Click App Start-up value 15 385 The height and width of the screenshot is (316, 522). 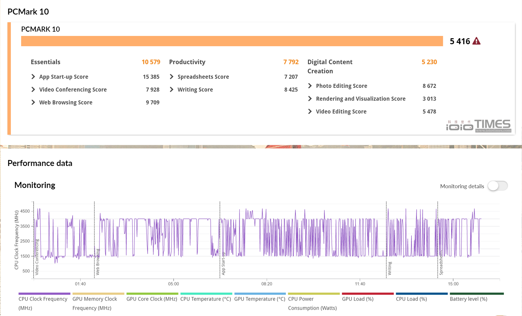[x=151, y=77]
